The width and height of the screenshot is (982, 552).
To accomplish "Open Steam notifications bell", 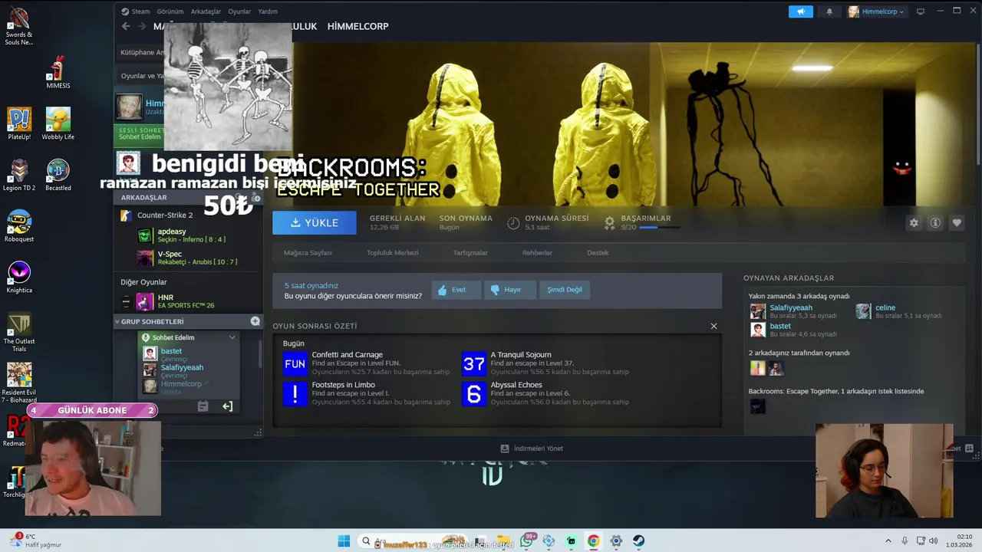I will click(829, 11).
